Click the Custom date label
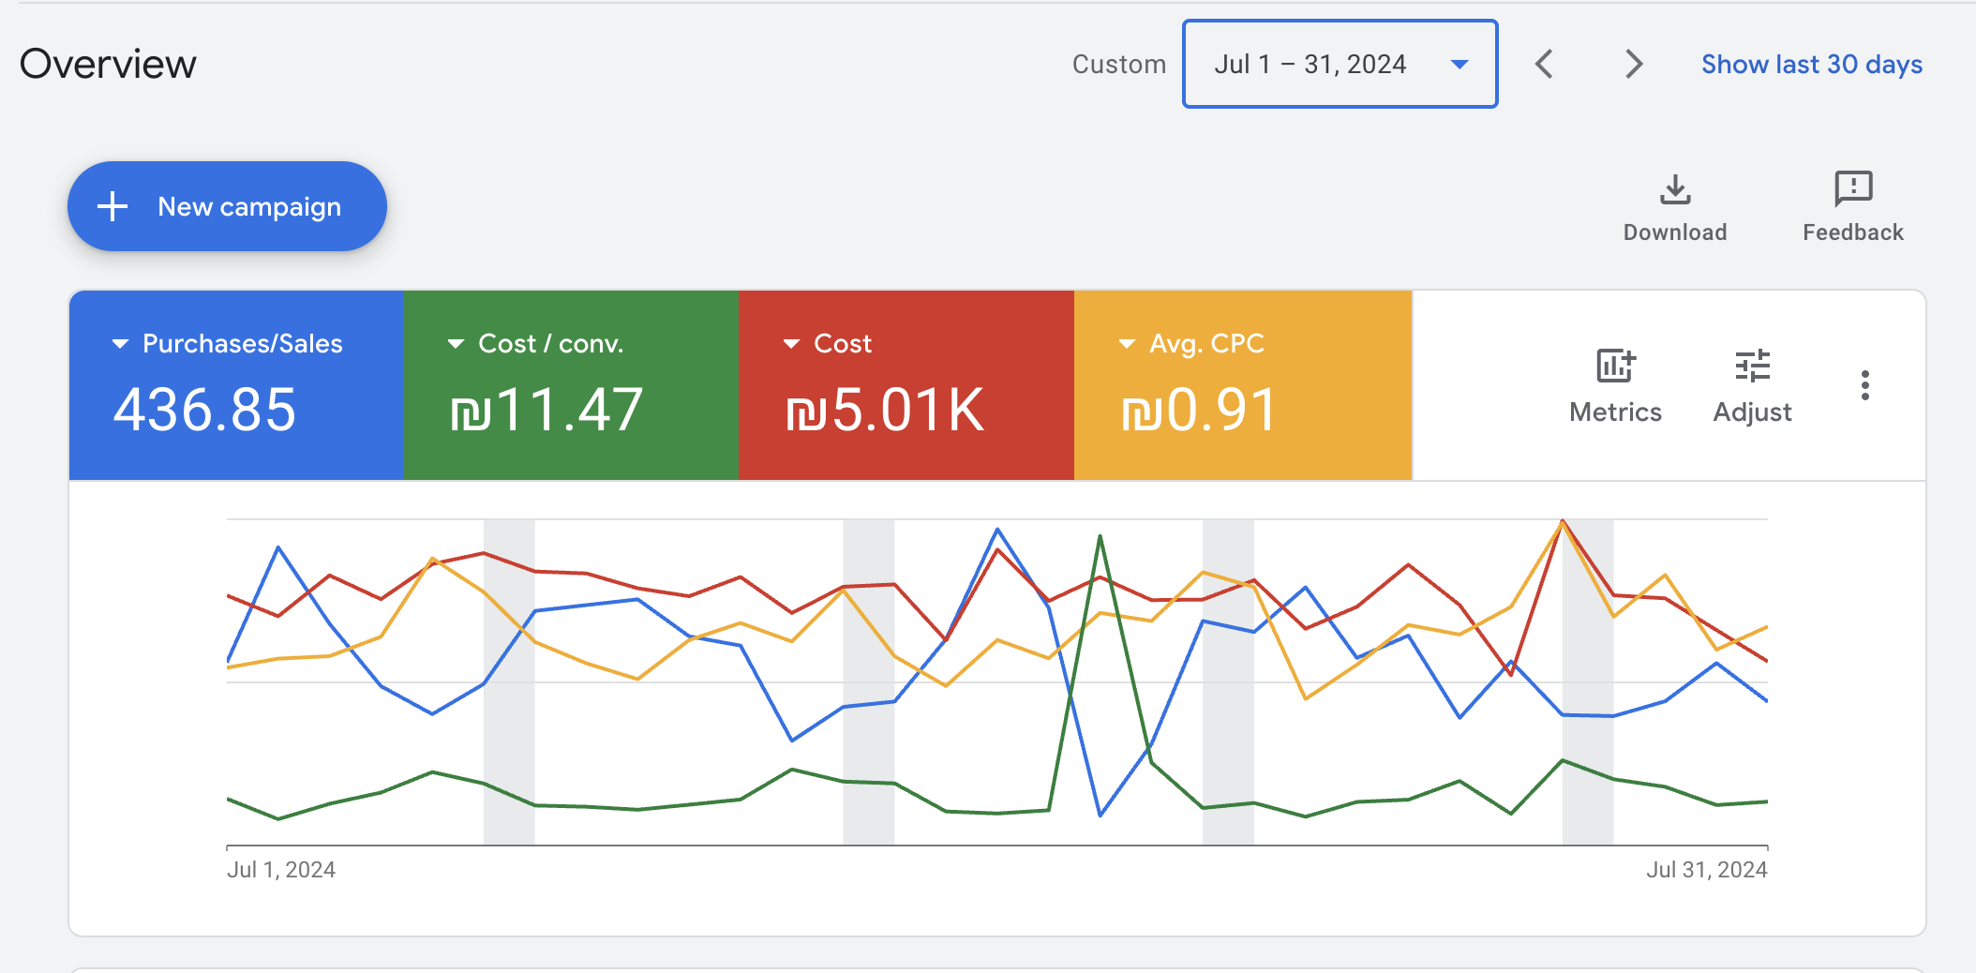 click(1119, 64)
